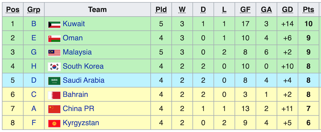Click the Pld column header

161,10
